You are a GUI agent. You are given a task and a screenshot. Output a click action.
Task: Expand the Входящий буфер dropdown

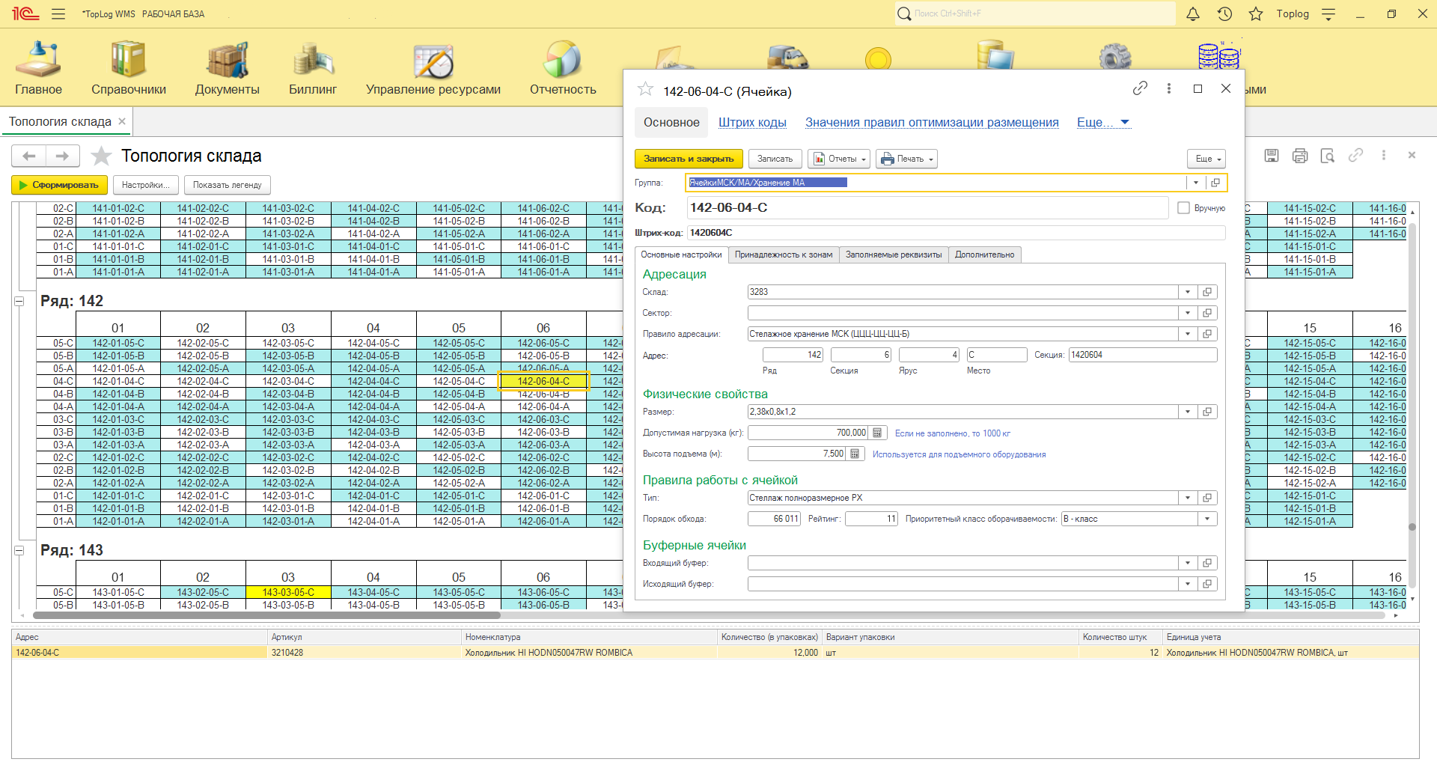1188,563
